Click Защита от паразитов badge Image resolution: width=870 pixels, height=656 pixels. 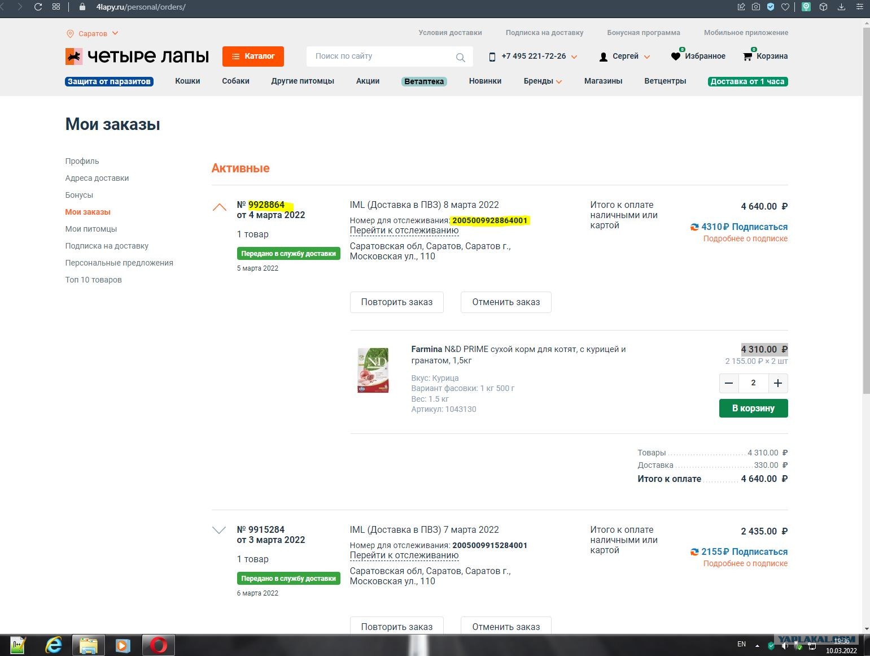pyautogui.click(x=110, y=81)
